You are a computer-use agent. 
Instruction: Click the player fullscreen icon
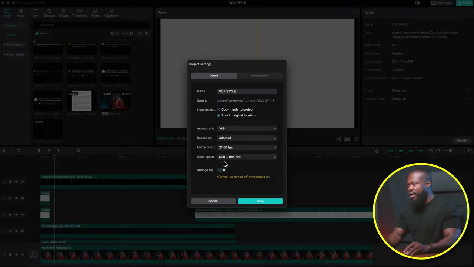tap(356, 139)
